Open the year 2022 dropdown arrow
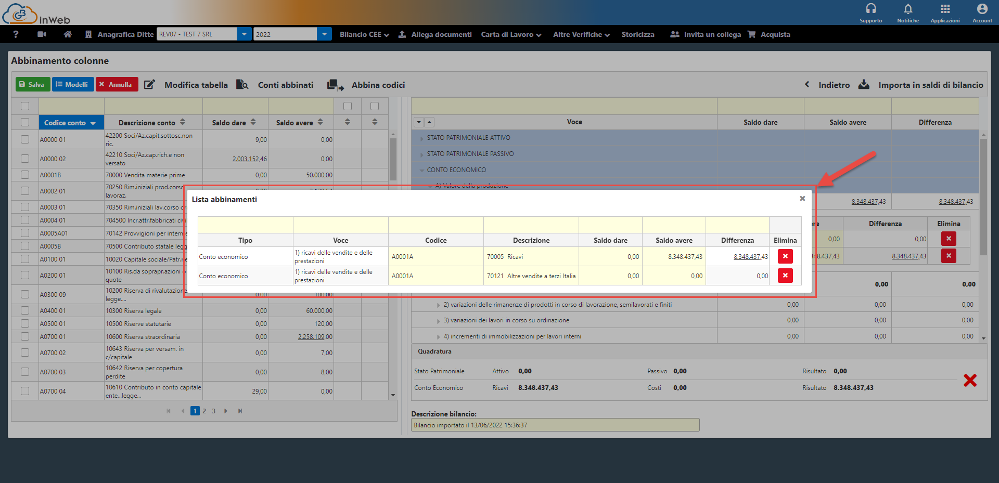 tap(324, 34)
